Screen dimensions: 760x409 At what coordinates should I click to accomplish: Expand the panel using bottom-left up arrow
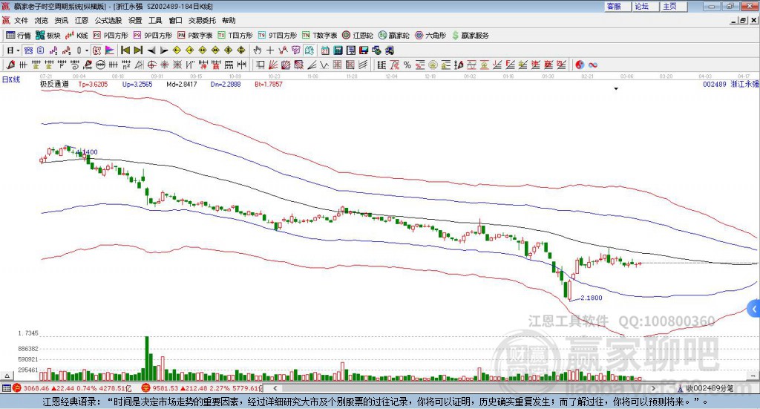tap(7, 376)
